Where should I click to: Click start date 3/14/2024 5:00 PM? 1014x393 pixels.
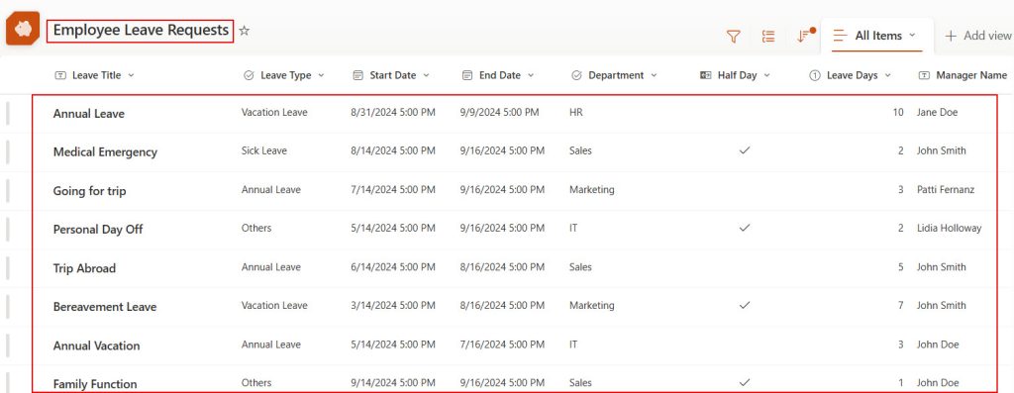click(x=392, y=305)
